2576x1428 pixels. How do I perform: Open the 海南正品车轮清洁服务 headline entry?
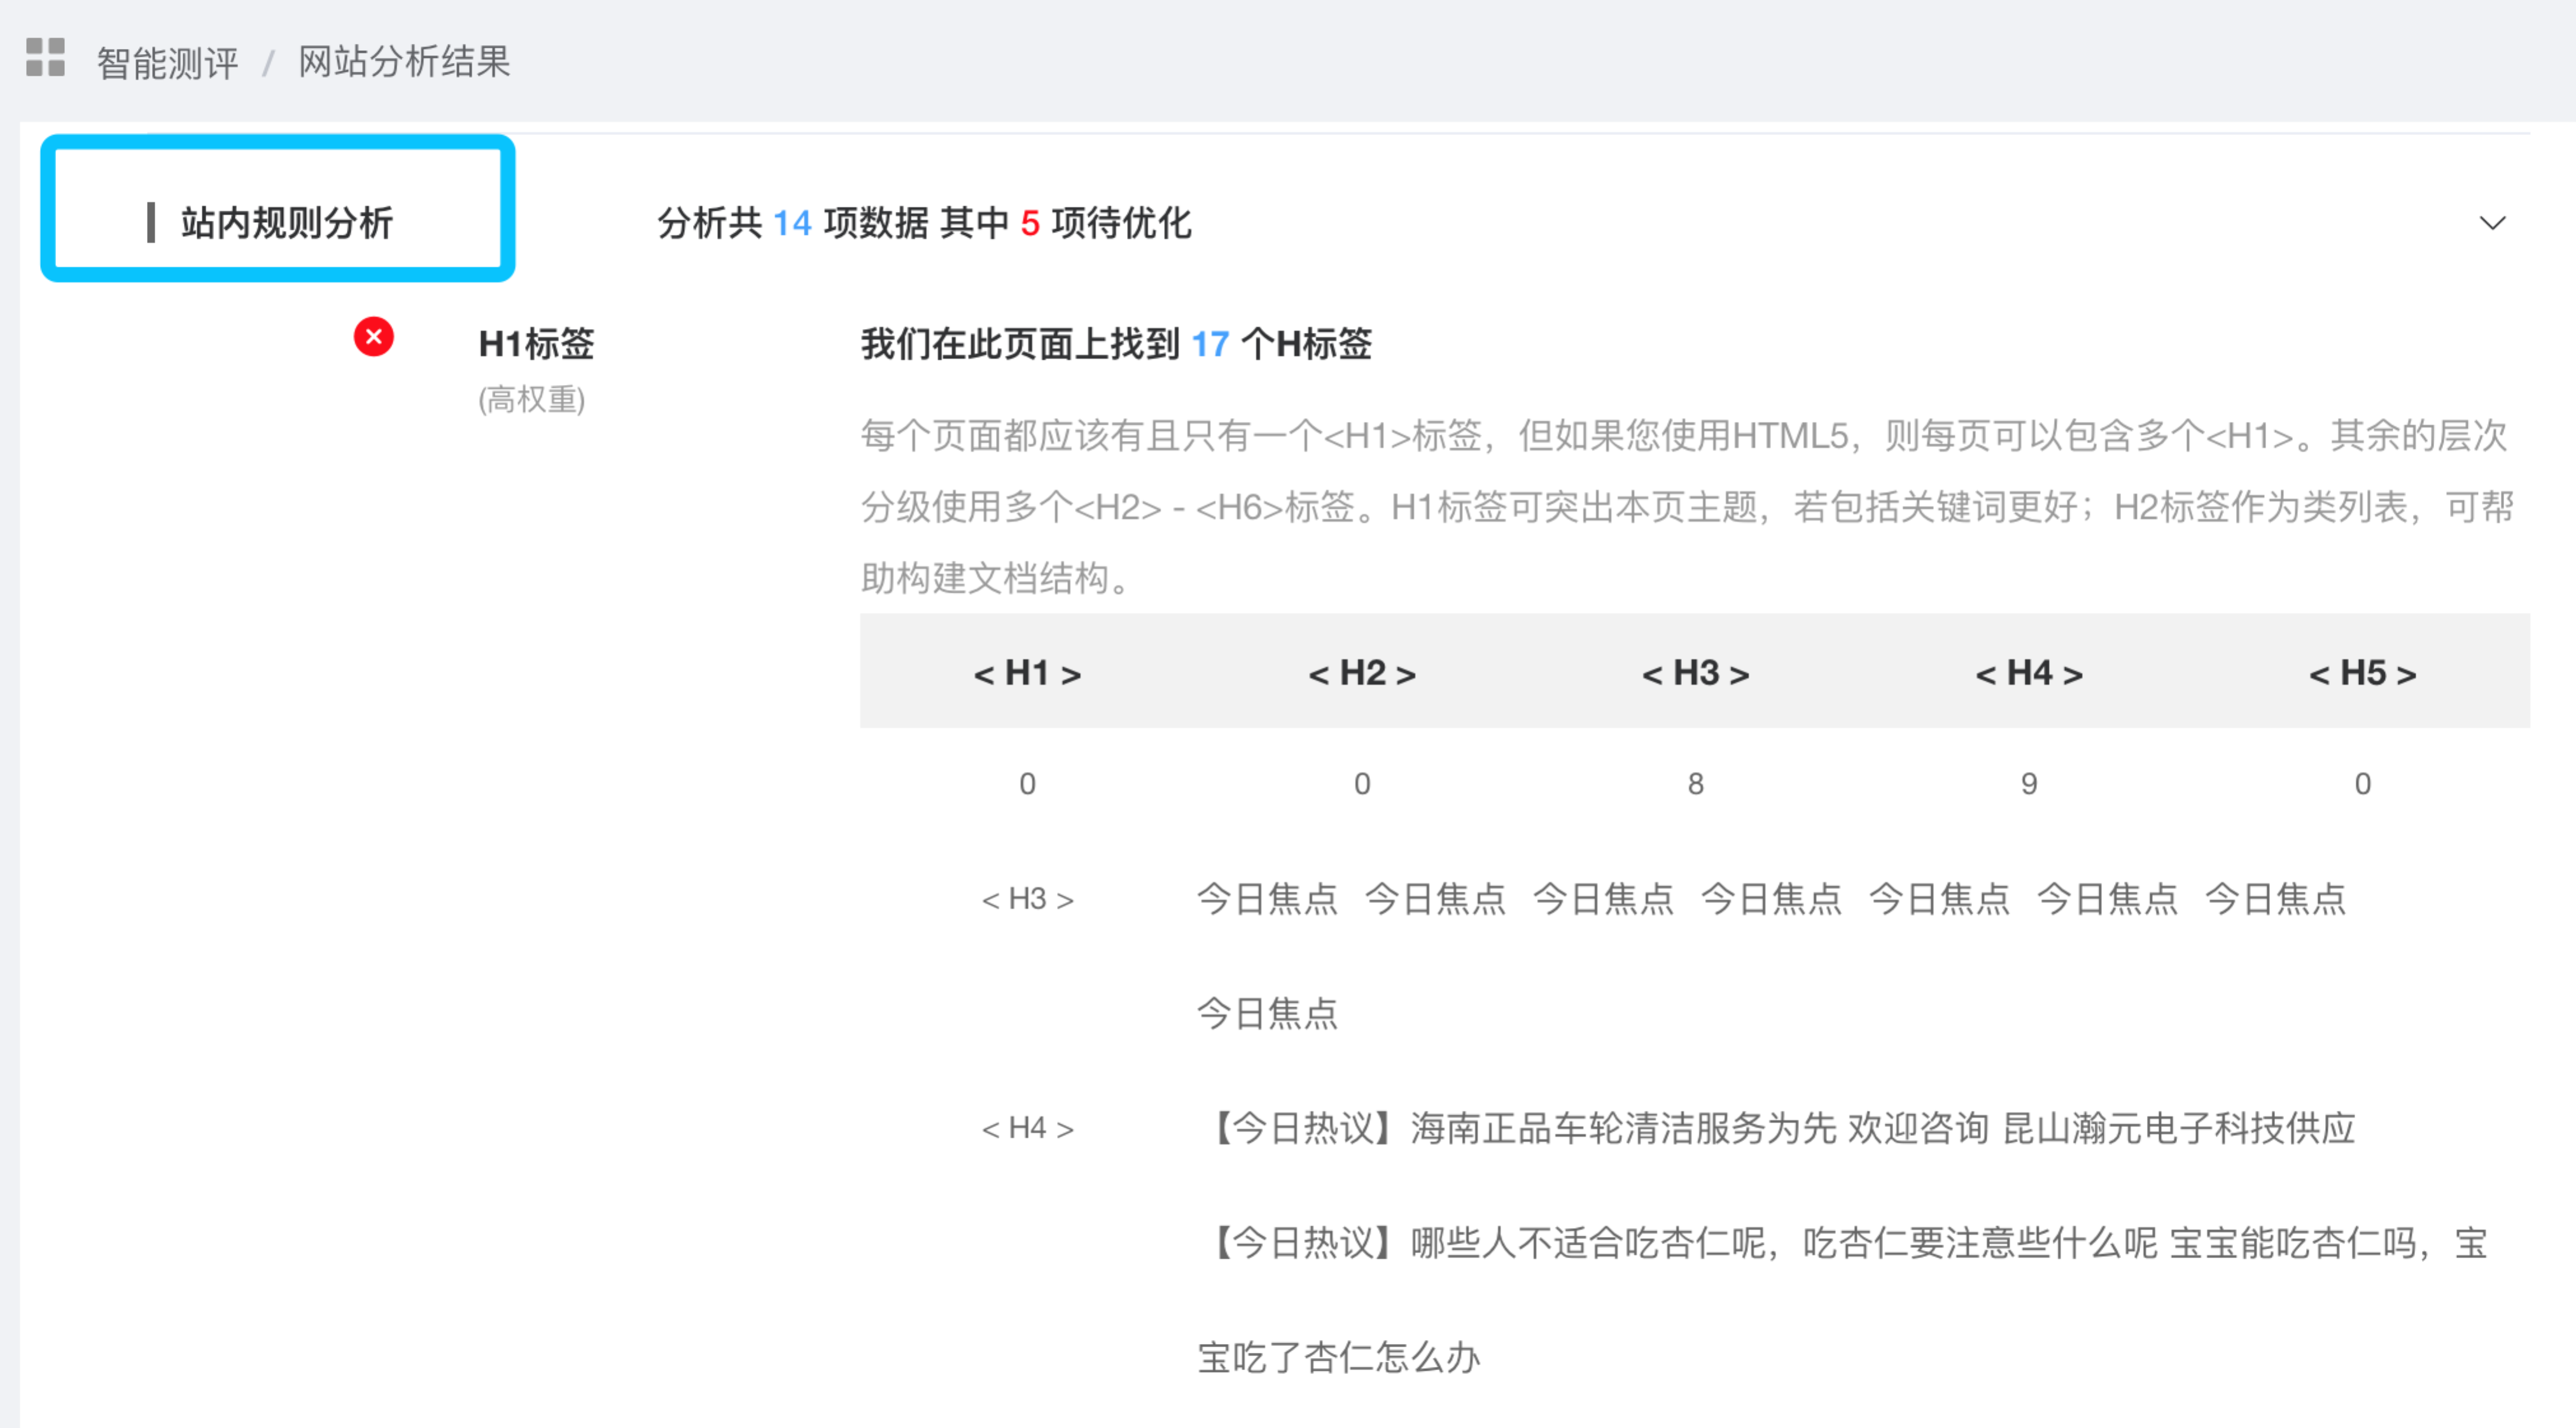pos(1780,1129)
